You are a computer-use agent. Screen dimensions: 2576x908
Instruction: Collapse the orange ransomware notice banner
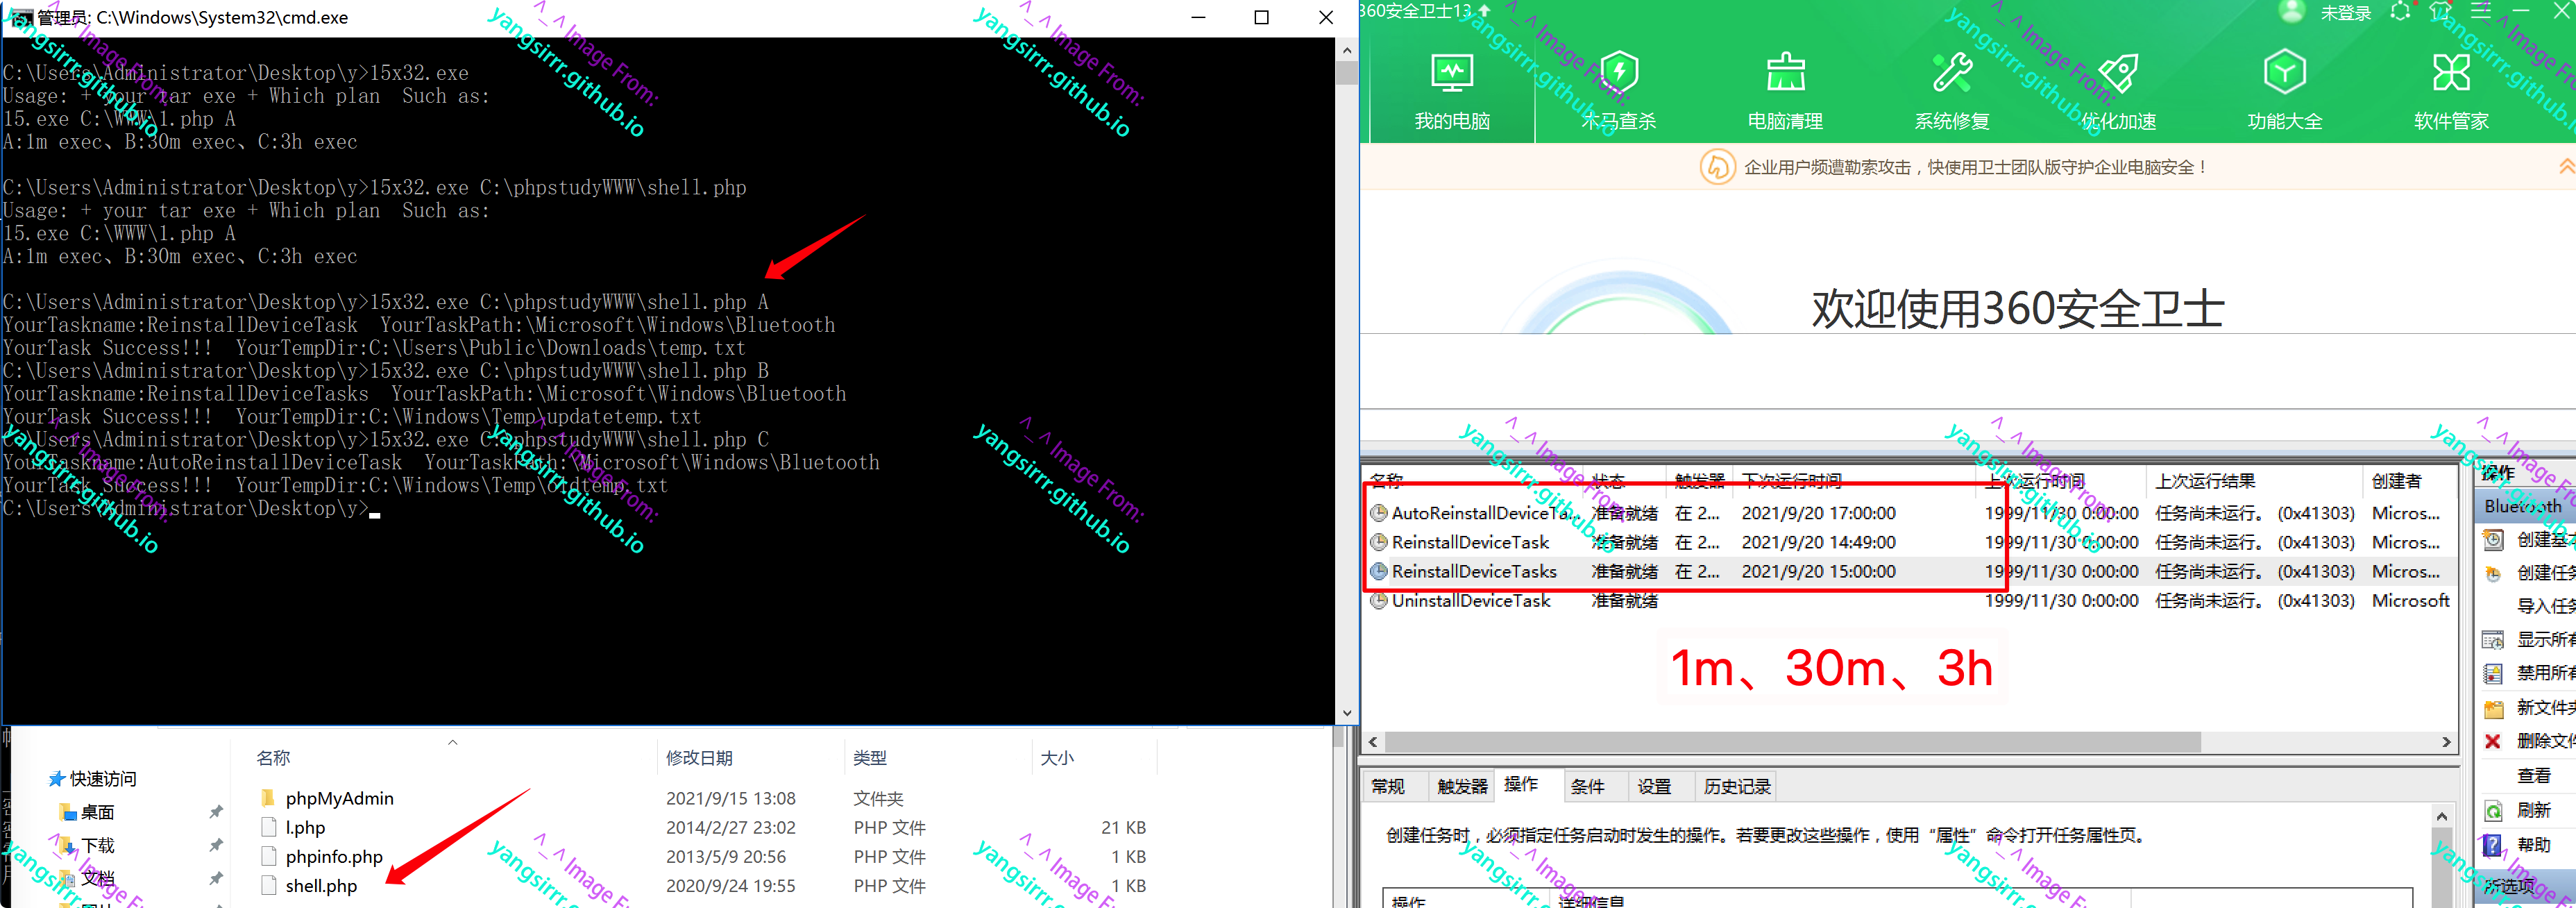tap(2566, 167)
